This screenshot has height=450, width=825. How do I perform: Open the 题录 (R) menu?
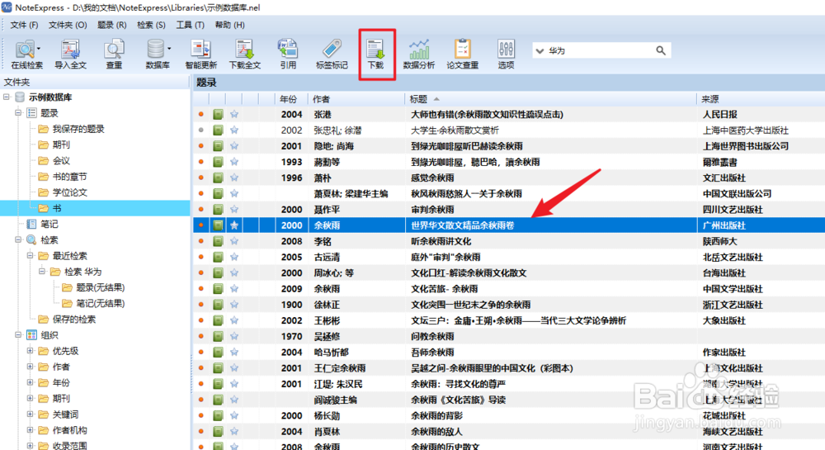112,25
